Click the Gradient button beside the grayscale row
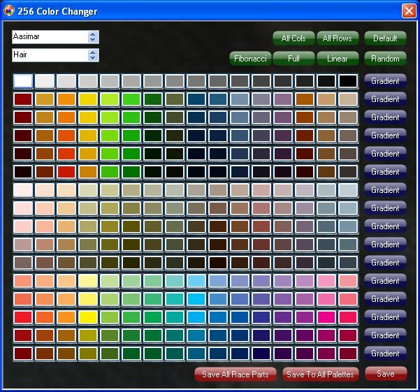Image resolution: width=420 pixels, height=392 pixels. [385, 81]
